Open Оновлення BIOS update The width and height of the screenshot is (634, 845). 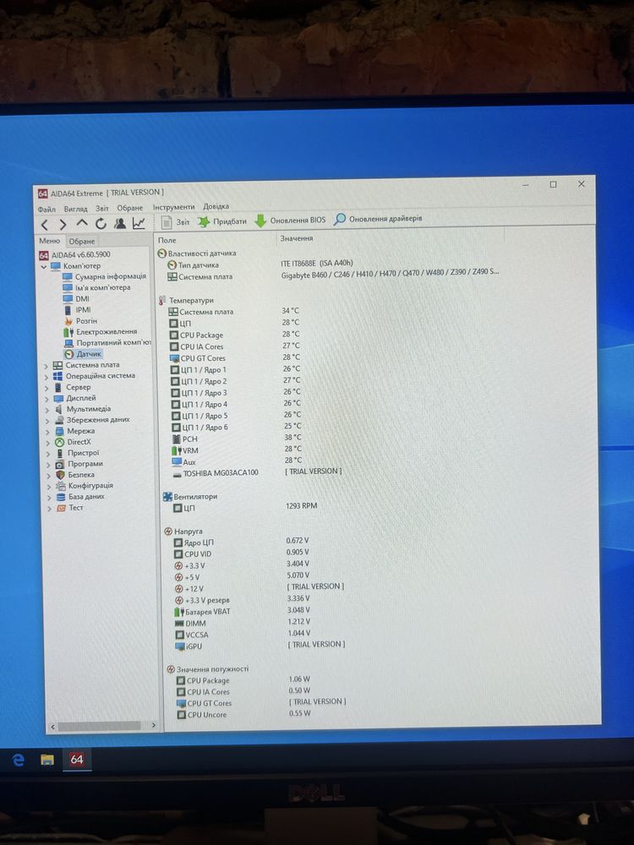point(290,221)
